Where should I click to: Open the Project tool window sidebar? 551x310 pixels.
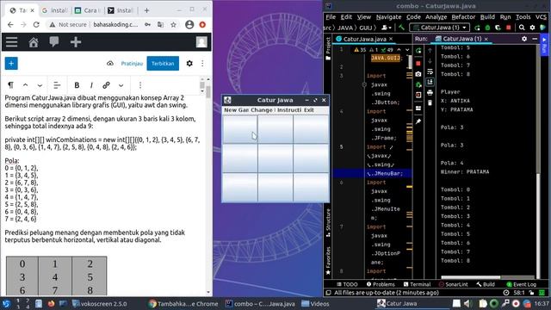328,48
